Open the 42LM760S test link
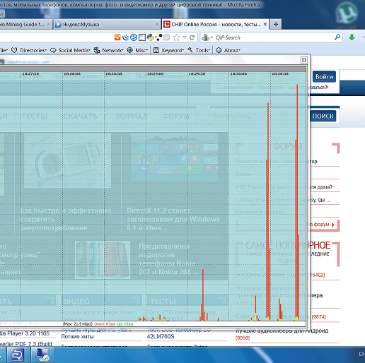The width and height of the screenshot is (365, 363). [161, 337]
